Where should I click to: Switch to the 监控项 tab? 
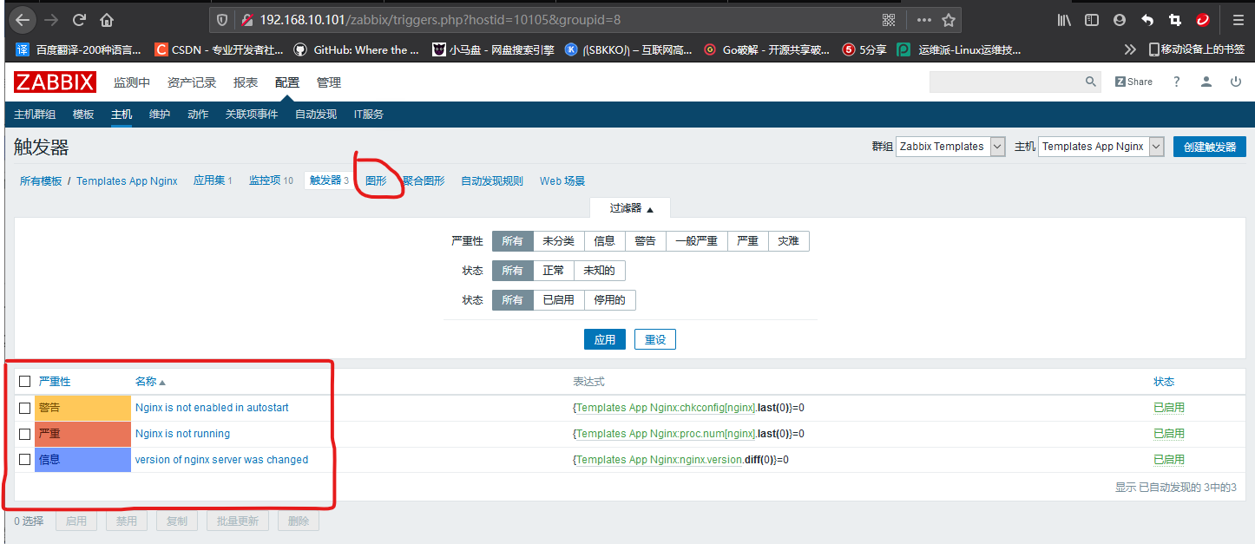[271, 180]
